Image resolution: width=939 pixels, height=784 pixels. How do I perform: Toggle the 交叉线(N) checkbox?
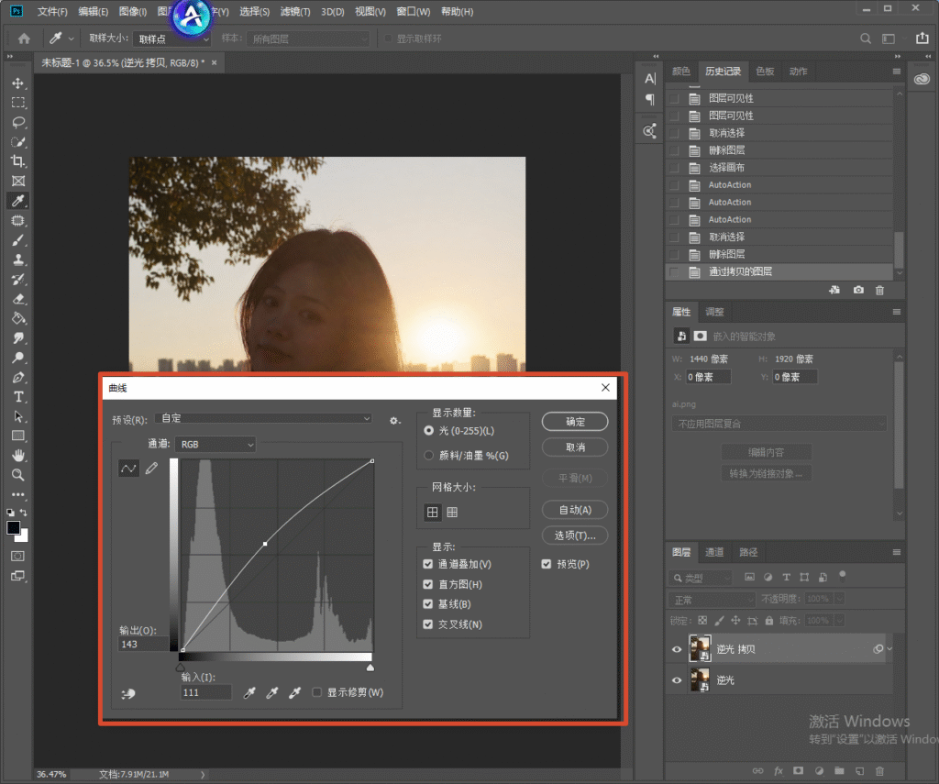[427, 624]
